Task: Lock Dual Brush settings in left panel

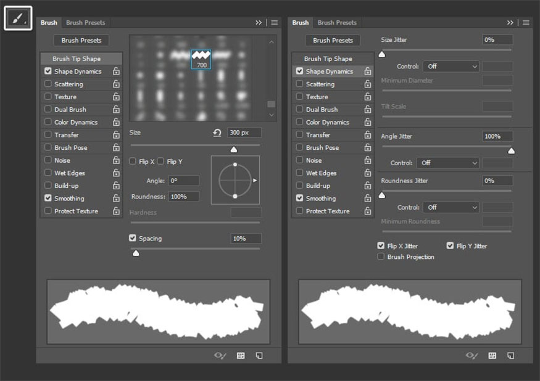Action: 117,110
